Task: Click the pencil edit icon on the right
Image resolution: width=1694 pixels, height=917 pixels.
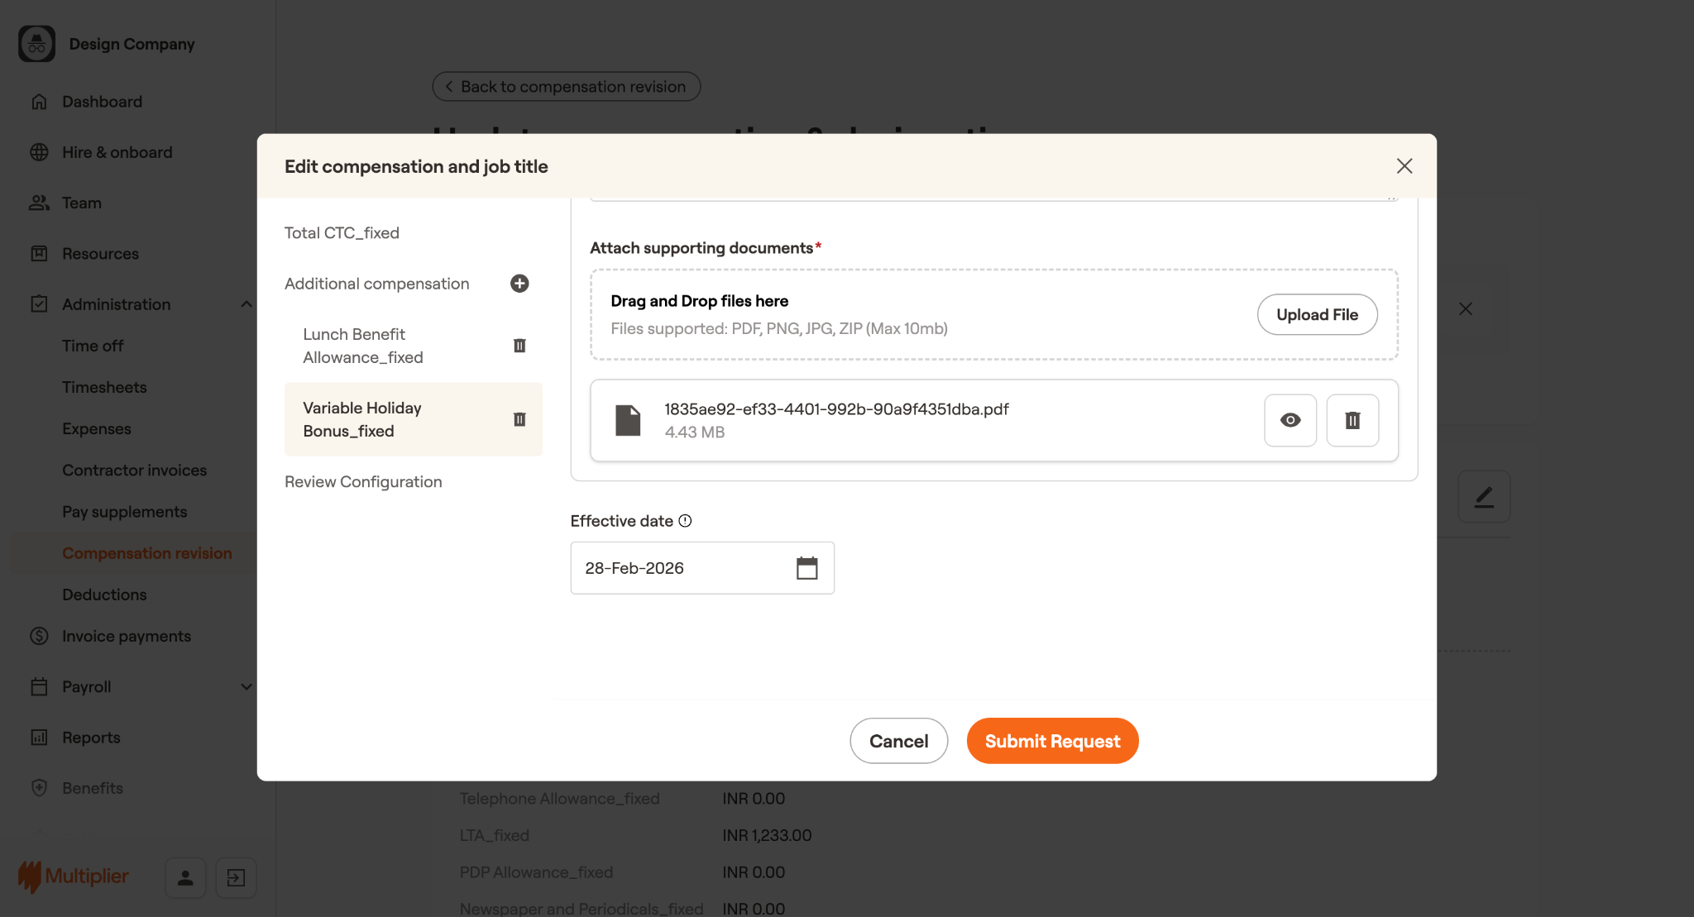Action: pos(1484,497)
